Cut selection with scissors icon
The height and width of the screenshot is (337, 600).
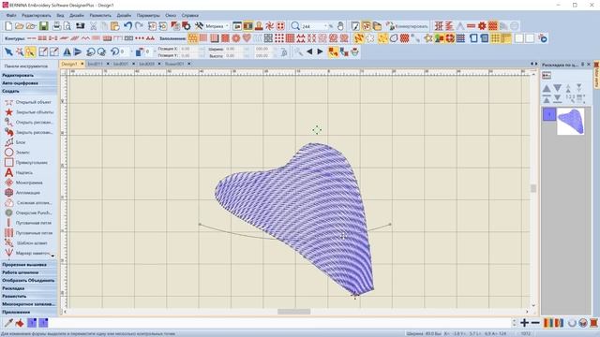pos(93,26)
